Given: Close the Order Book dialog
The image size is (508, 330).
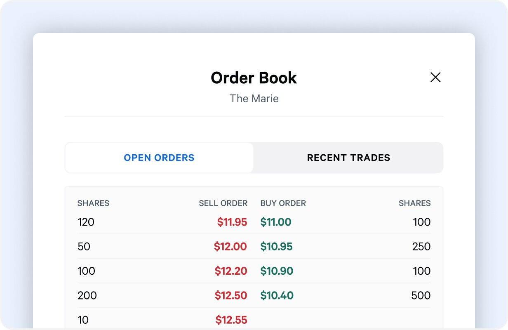Looking at the screenshot, I should tap(435, 77).
